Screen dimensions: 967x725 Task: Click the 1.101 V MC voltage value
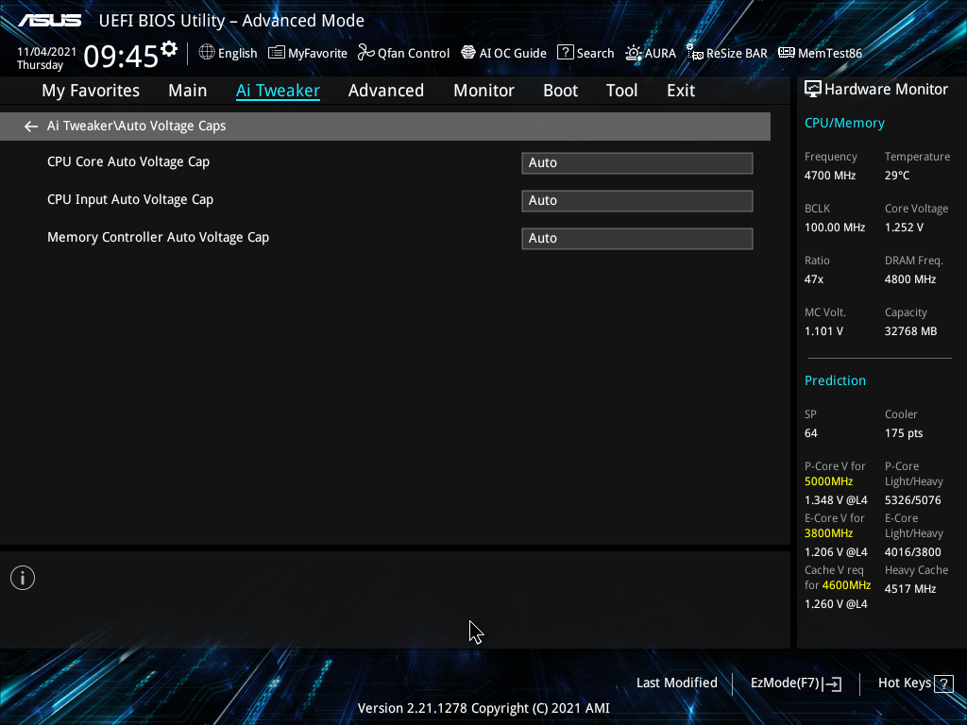(x=823, y=331)
